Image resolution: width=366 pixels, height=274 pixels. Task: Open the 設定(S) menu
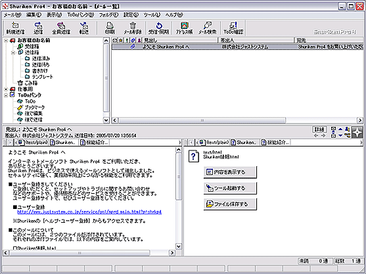coord(131,15)
